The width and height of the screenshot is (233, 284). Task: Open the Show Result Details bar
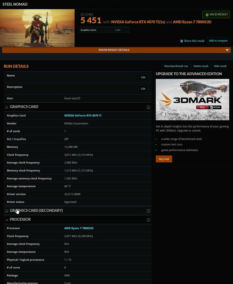[x=116, y=50]
